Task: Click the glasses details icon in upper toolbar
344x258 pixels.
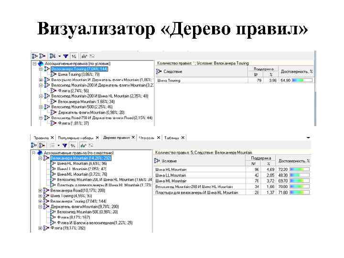Action: [84, 56]
